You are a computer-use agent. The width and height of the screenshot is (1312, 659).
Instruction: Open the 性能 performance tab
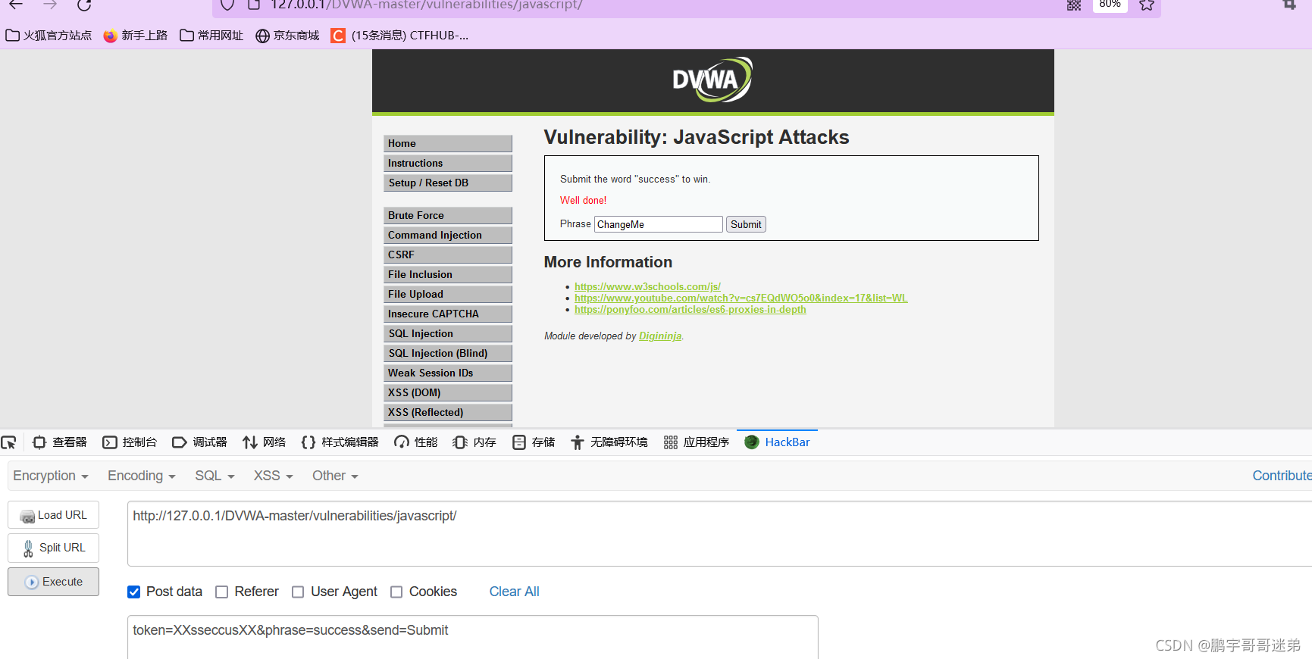click(x=415, y=442)
